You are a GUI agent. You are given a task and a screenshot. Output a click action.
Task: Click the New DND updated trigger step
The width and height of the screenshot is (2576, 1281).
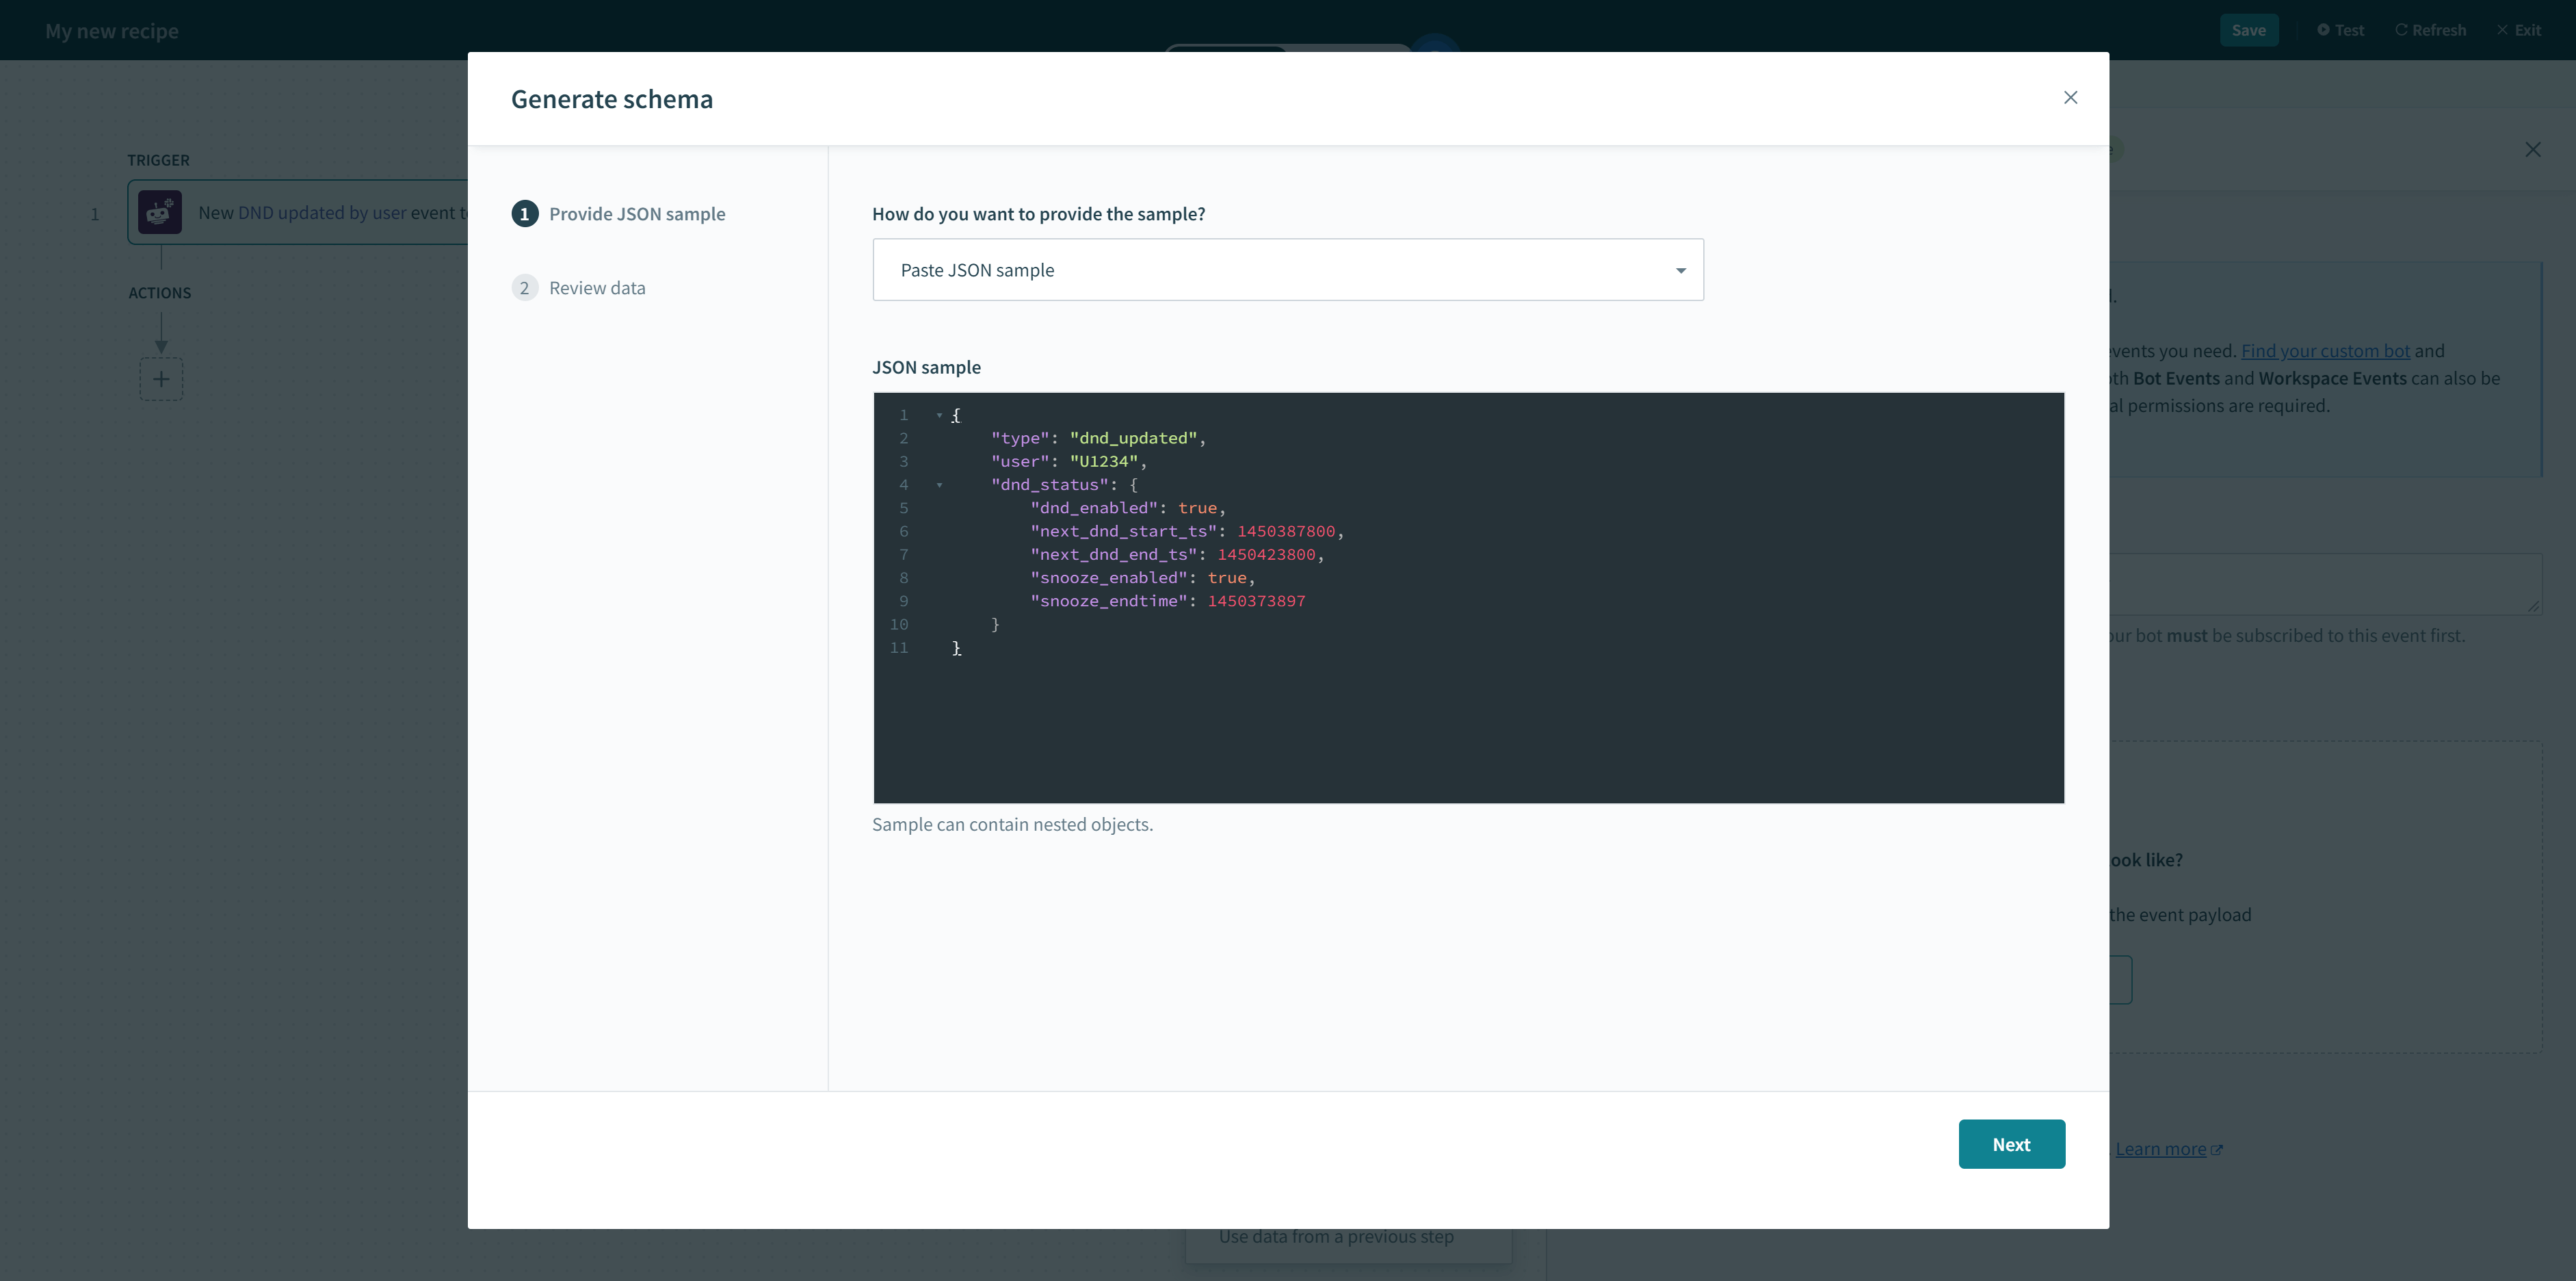point(298,212)
